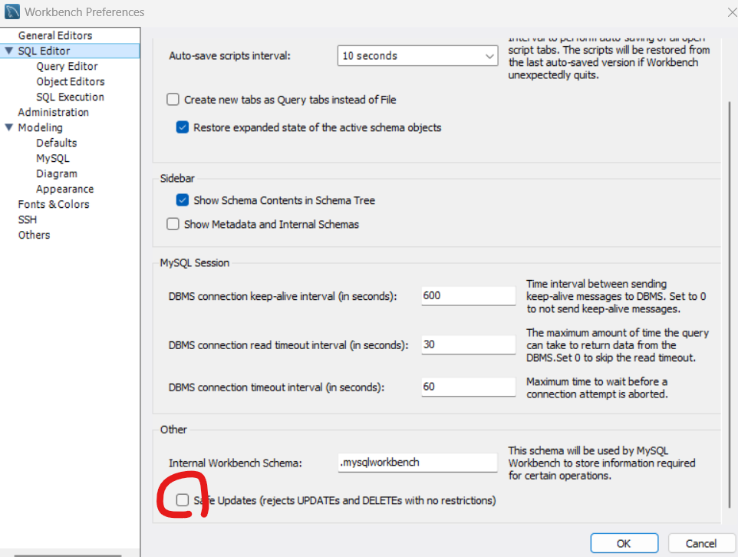Image resolution: width=738 pixels, height=557 pixels.
Task: Uncheck Show Schema Contents in Schema Tree
Action: [183, 200]
